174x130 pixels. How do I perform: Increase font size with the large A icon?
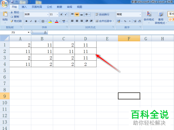click(61, 14)
